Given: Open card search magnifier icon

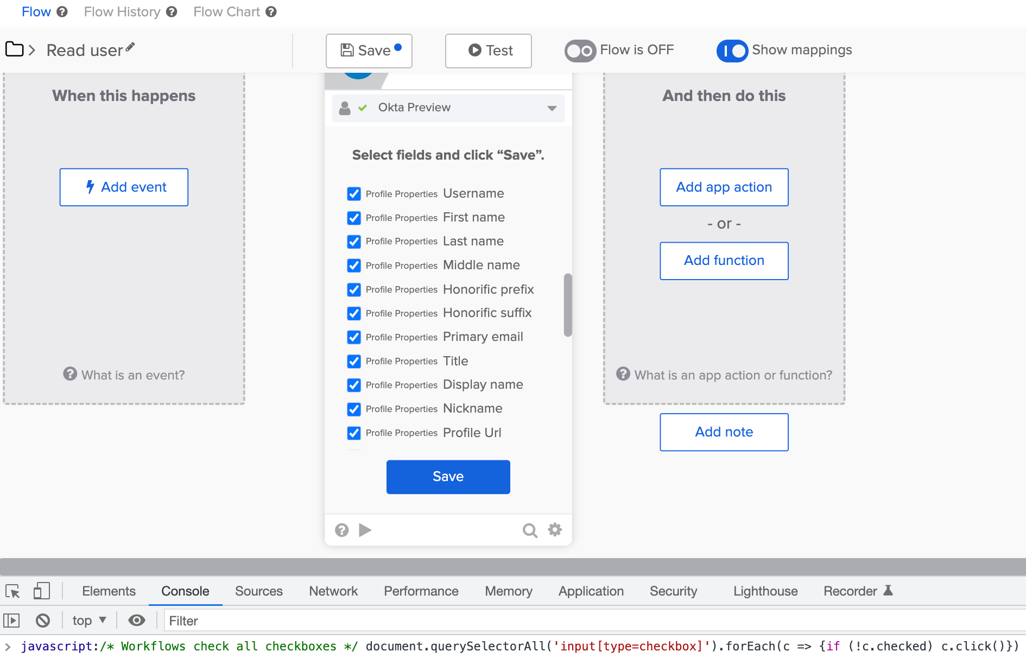Looking at the screenshot, I should coord(530,530).
